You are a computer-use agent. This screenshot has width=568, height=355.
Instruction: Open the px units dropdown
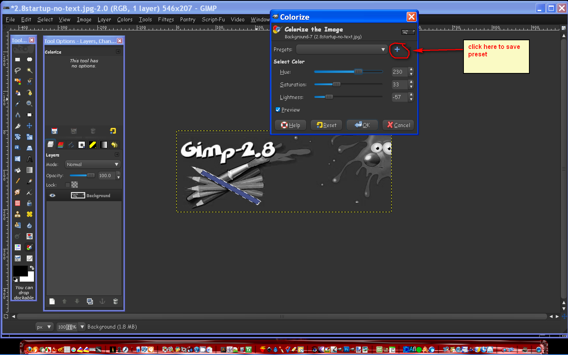pos(44,327)
